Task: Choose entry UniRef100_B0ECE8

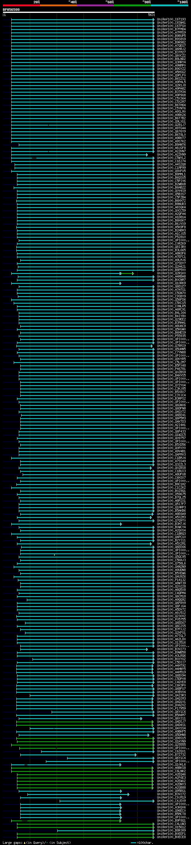Action: (x=171, y=837)
